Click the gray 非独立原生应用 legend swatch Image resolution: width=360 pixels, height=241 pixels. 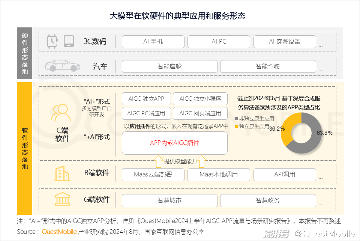tap(237, 119)
